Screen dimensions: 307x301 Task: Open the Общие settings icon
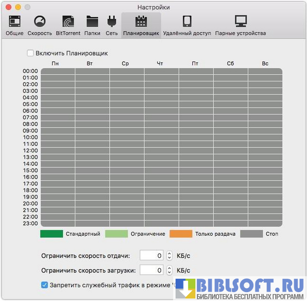(x=14, y=22)
